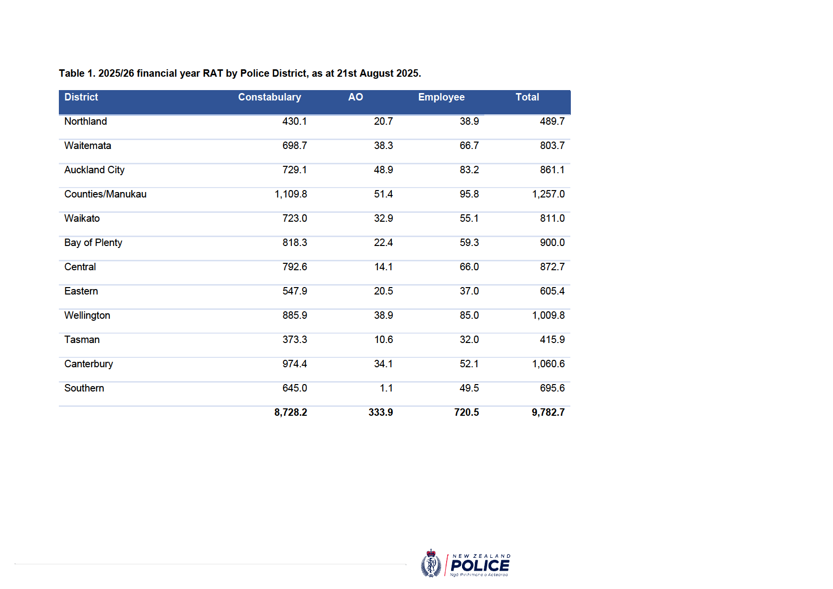
Task: Click the Employee column header
Action: coord(441,97)
